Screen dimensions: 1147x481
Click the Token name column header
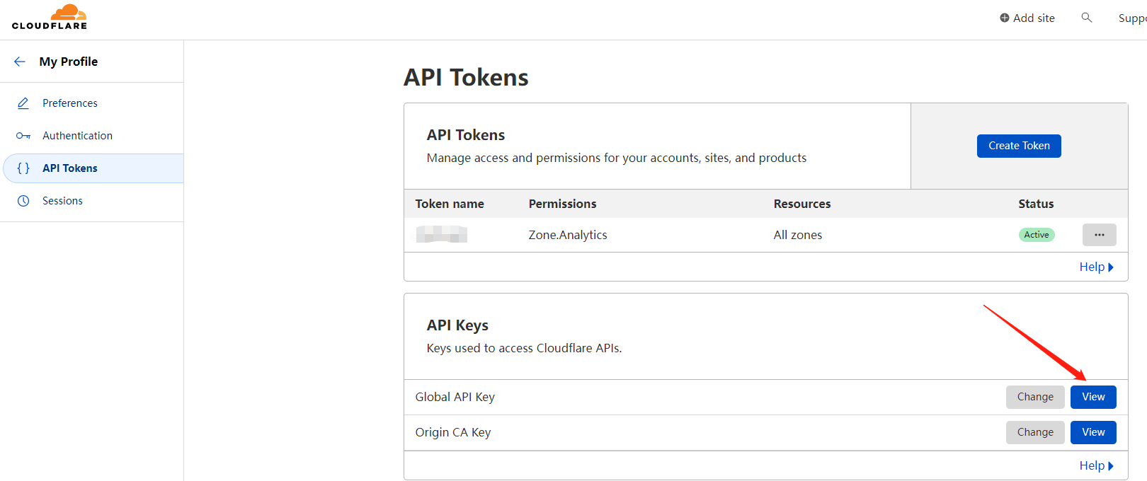450,204
